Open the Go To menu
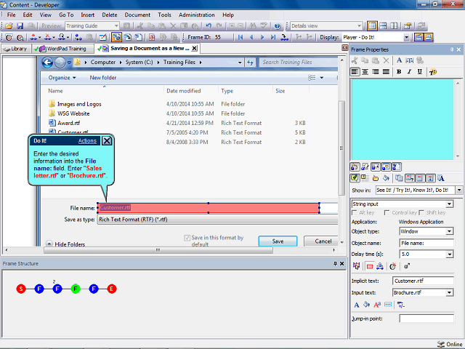The height and width of the screenshot is (349, 465). (66, 15)
